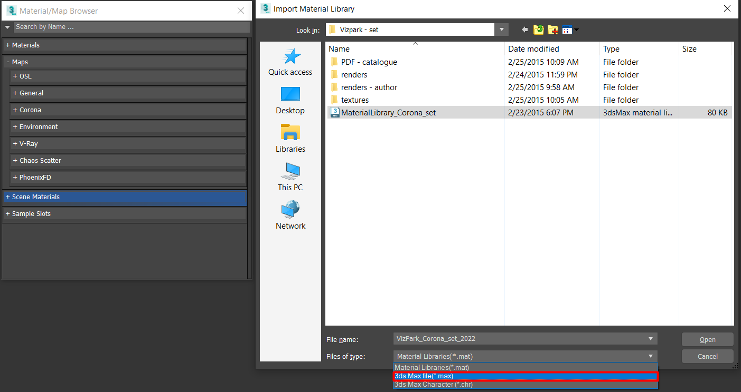Open the View Menu icon
The width and height of the screenshot is (741, 392).
point(570,30)
